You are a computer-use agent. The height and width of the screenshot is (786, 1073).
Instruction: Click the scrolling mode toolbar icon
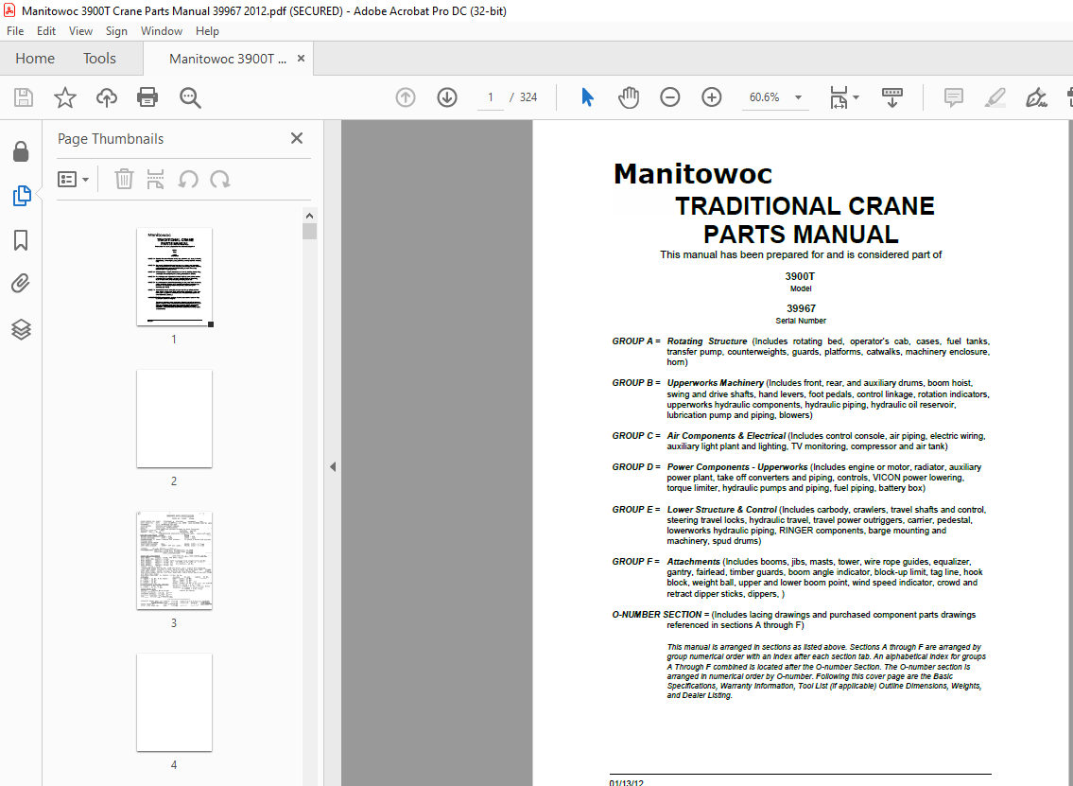891,97
